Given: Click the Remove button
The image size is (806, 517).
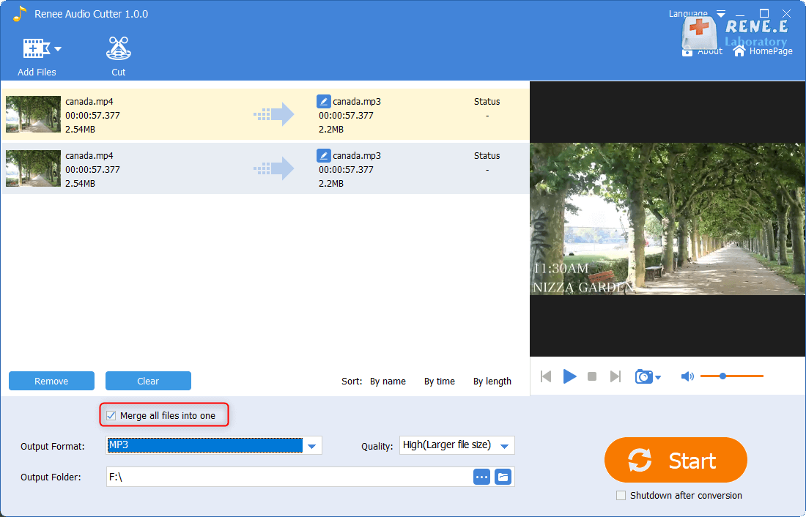Looking at the screenshot, I should (51, 381).
